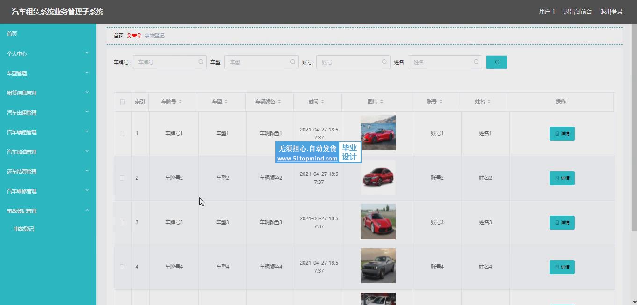
Task: Click the 账号4 cell
Action: 437,267
